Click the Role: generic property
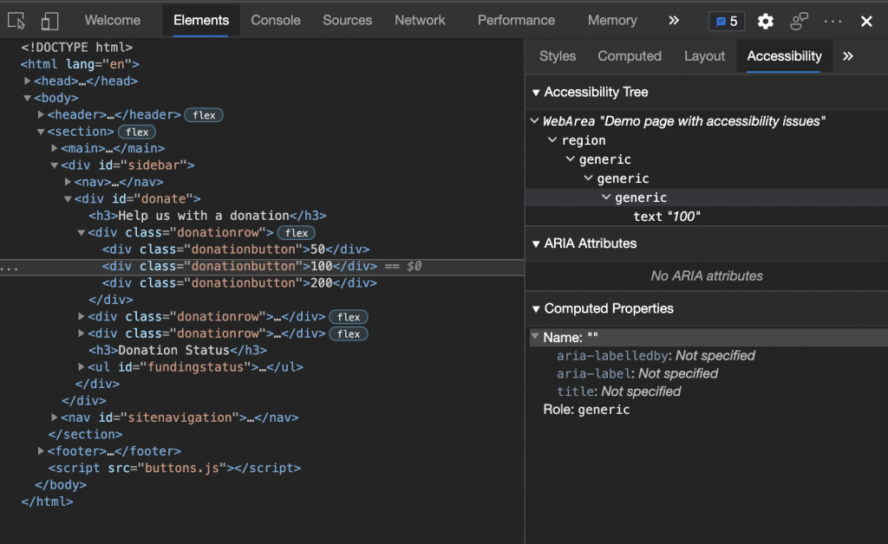The height and width of the screenshot is (544, 888). [586, 410]
